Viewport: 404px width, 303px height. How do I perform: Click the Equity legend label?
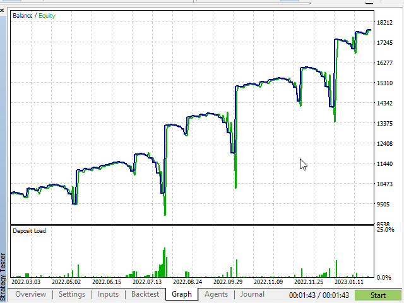pyautogui.click(x=47, y=16)
